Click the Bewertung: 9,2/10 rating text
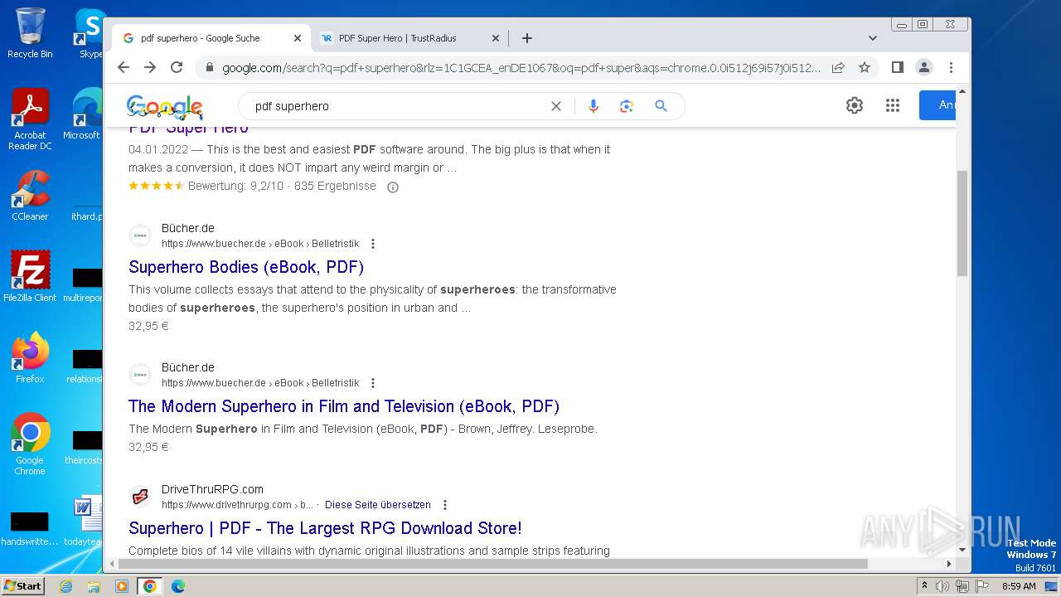 coord(235,186)
